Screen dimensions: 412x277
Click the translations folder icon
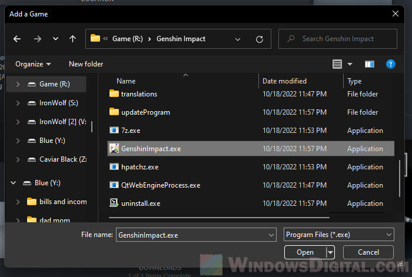click(114, 94)
